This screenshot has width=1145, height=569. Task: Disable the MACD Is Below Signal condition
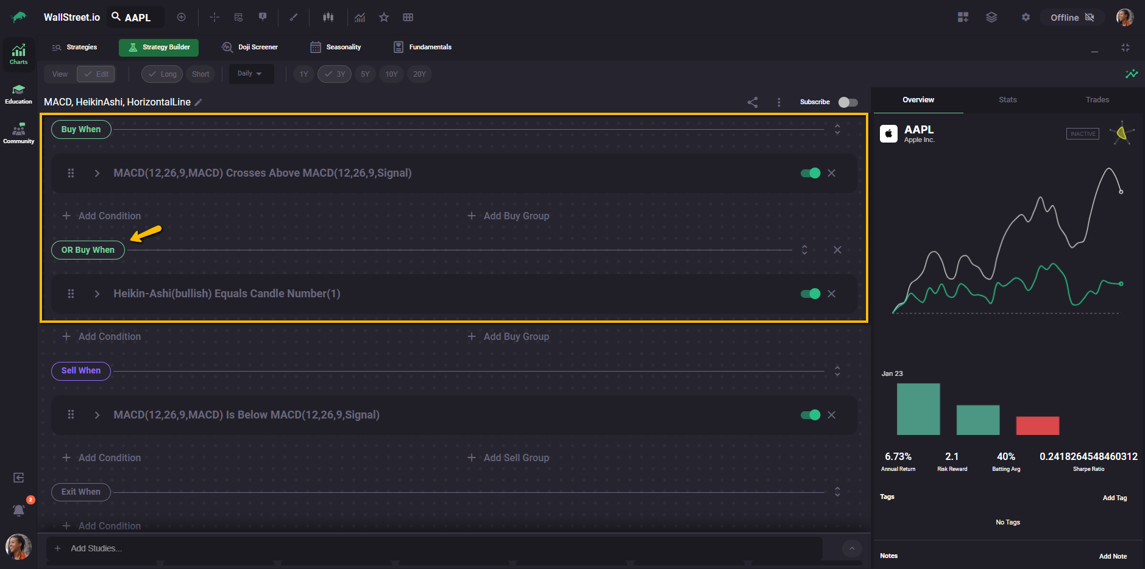pos(810,415)
